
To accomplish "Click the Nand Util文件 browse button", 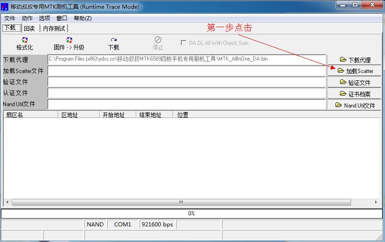I will pos(354,105).
